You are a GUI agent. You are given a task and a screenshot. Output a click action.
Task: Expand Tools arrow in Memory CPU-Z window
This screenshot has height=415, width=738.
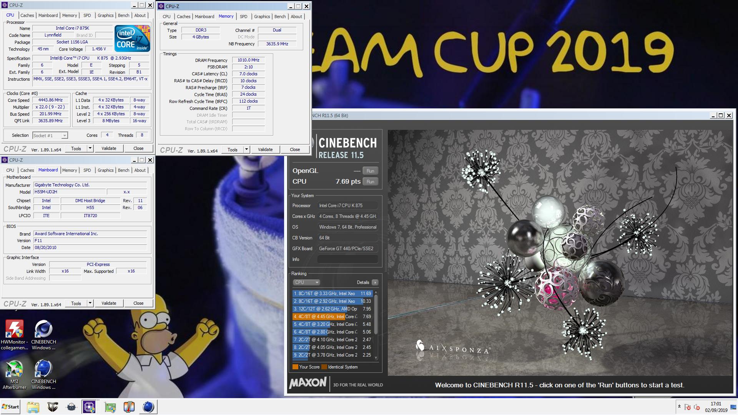(x=246, y=149)
